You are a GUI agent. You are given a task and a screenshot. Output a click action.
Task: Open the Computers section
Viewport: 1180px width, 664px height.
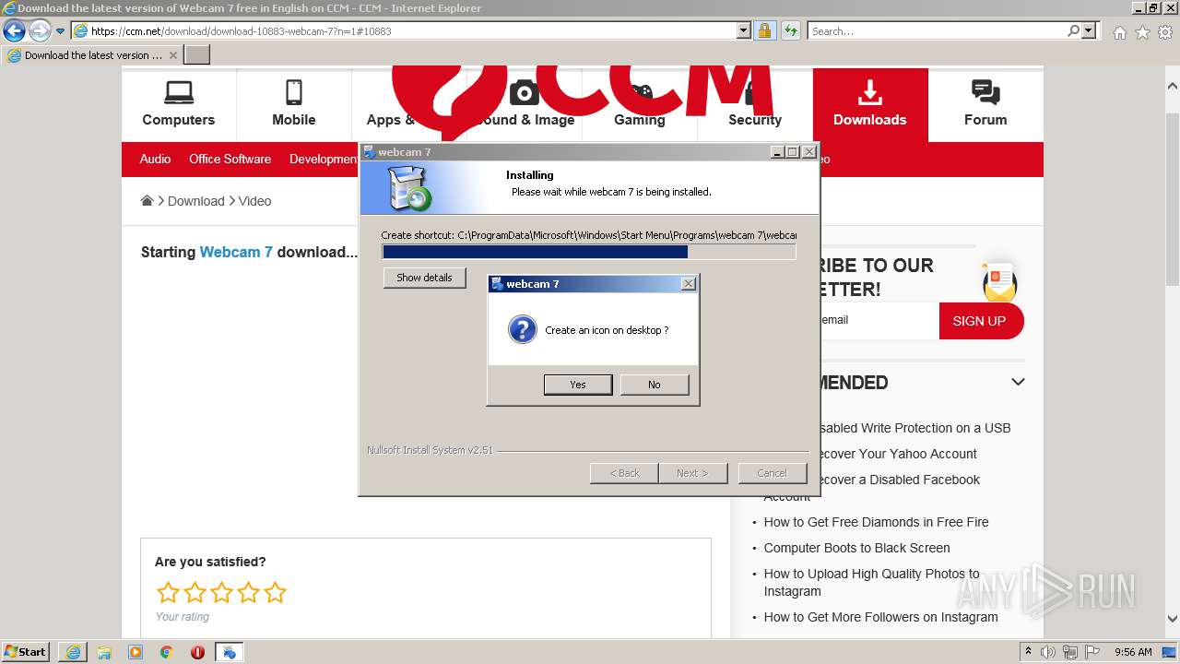178,104
